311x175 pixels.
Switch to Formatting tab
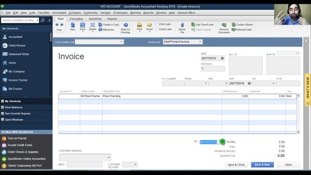[76, 19]
